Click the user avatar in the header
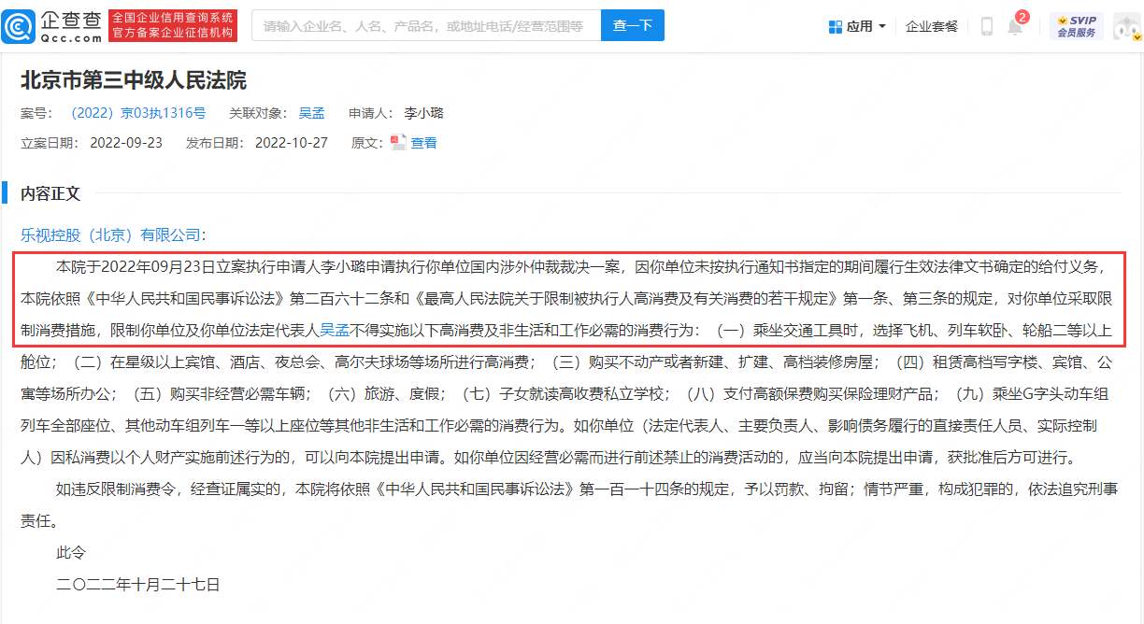This screenshot has width=1144, height=624. tap(1127, 27)
